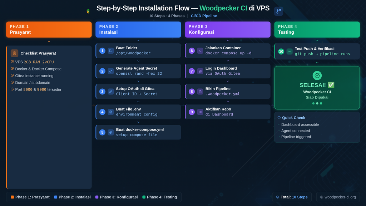Click the green Phase 4 legend swatch
The height and width of the screenshot is (206, 366).
[144, 197]
